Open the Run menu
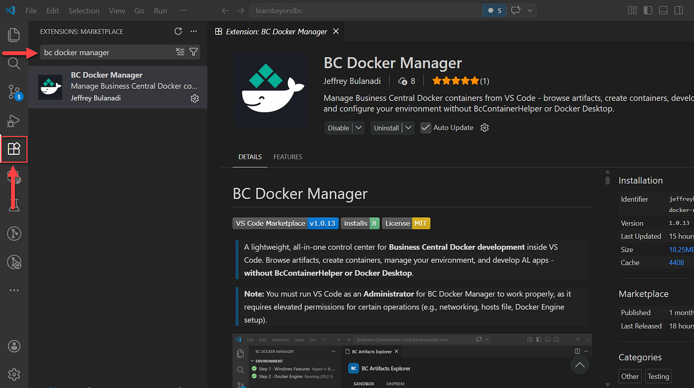 pyautogui.click(x=160, y=10)
